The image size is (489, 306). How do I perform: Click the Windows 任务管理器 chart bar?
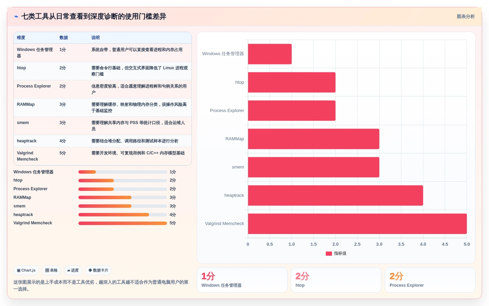270,54
